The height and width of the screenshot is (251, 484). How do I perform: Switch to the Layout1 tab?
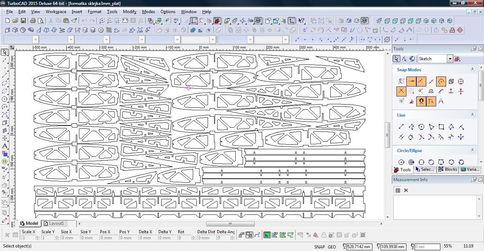click(x=54, y=223)
